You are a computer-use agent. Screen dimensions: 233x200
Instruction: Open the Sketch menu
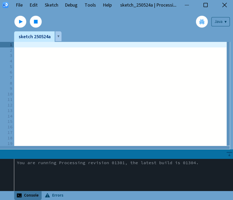point(51,5)
